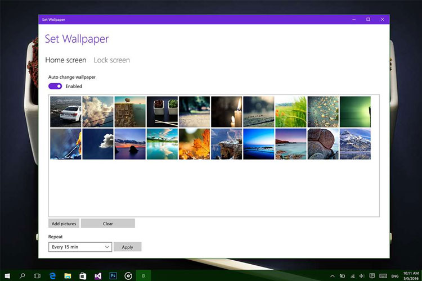Open File Explorer from the taskbar
The image size is (422, 281).
click(x=68, y=275)
